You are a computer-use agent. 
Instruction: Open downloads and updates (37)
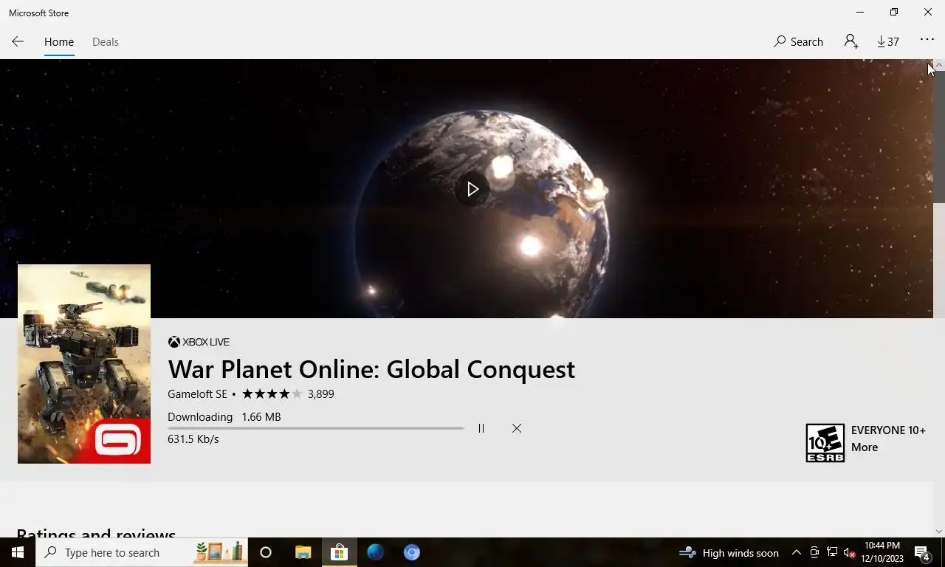(x=888, y=42)
